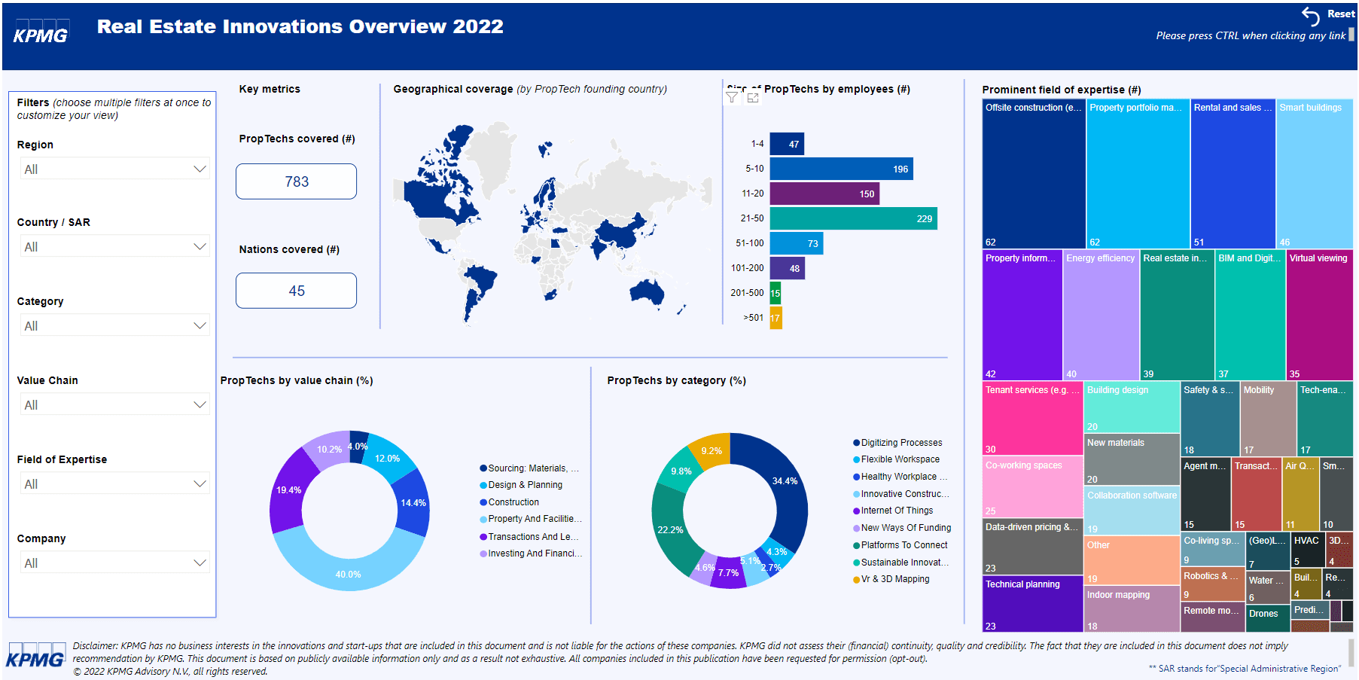
Task: Click the 11-20 employees purple bar
Action: click(x=824, y=194)
